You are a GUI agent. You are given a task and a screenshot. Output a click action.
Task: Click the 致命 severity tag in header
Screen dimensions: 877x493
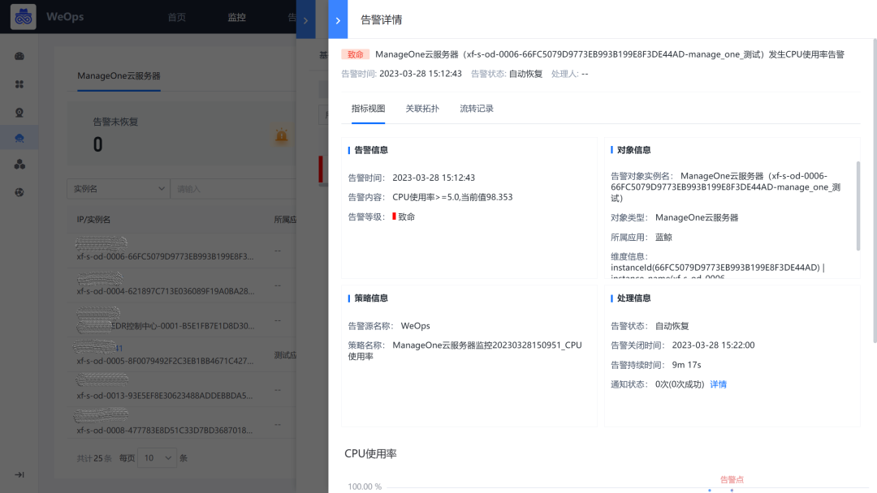pos(355,54)
